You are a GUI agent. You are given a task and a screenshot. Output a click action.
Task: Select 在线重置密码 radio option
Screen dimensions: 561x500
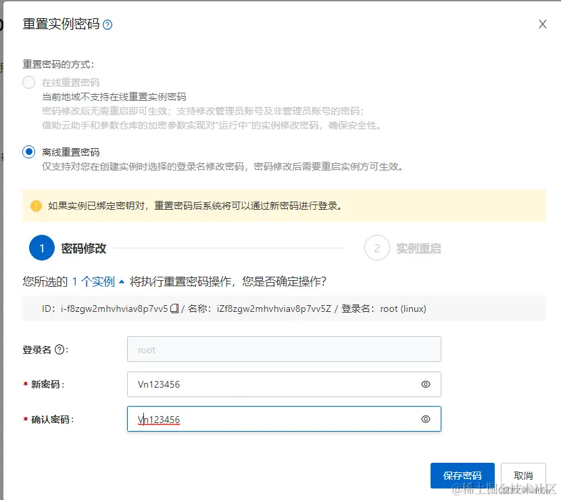tap(28, 83)
